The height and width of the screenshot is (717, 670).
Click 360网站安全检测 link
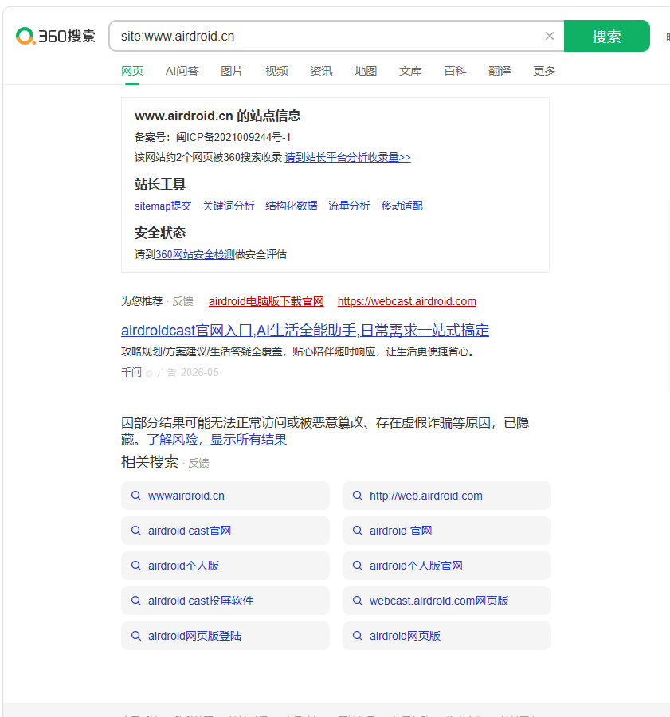coord(195,254)
